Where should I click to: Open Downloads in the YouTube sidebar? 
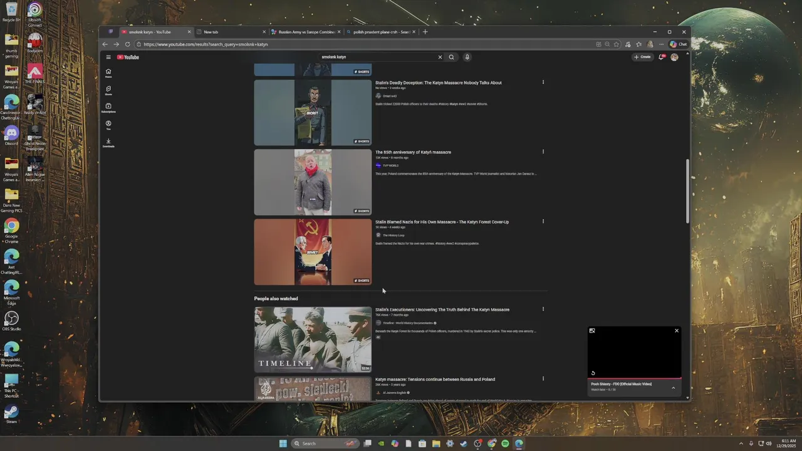(108, 142)
